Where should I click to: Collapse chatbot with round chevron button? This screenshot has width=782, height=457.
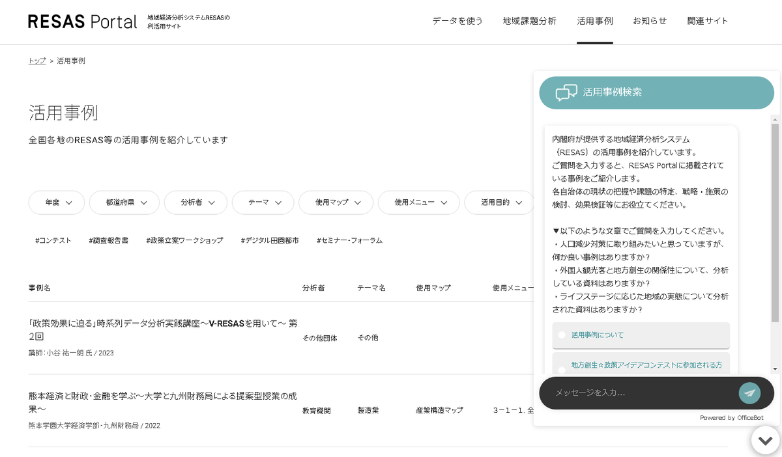point(765,440)
